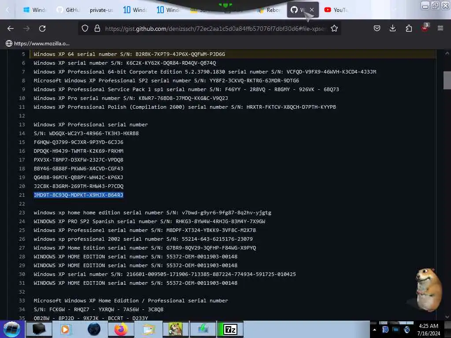This screenshot has height=338, width=451.
Task: Launch the media player taskbar icon
Action: click(65, 329)
